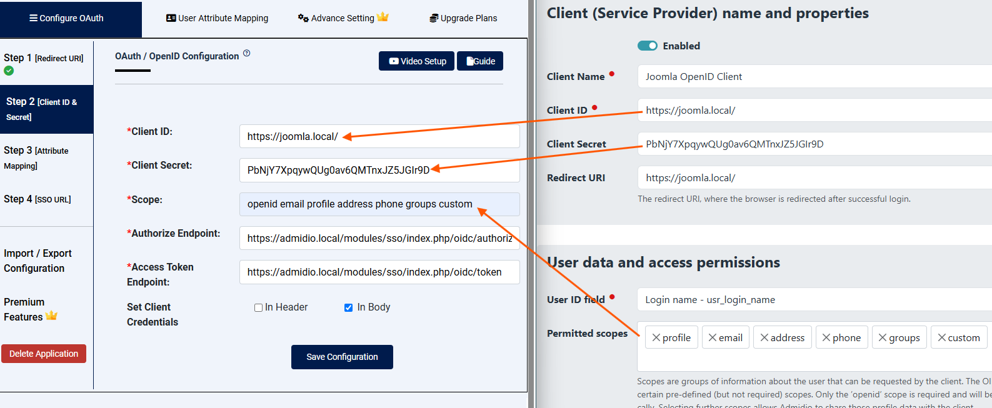Click the Authorize Endpoint input field
Image resolution: width=992 pixels, height=408 pixels.
[x=379, y=238]
